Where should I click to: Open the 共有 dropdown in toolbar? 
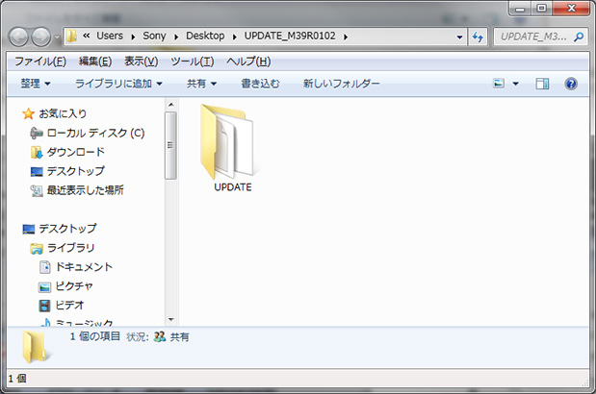[201, 84]
